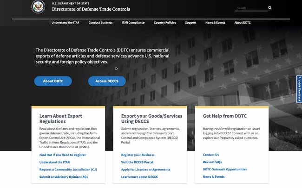Click the Department of State seal logo
Screen dimensions: 302x188
[38, 7]
